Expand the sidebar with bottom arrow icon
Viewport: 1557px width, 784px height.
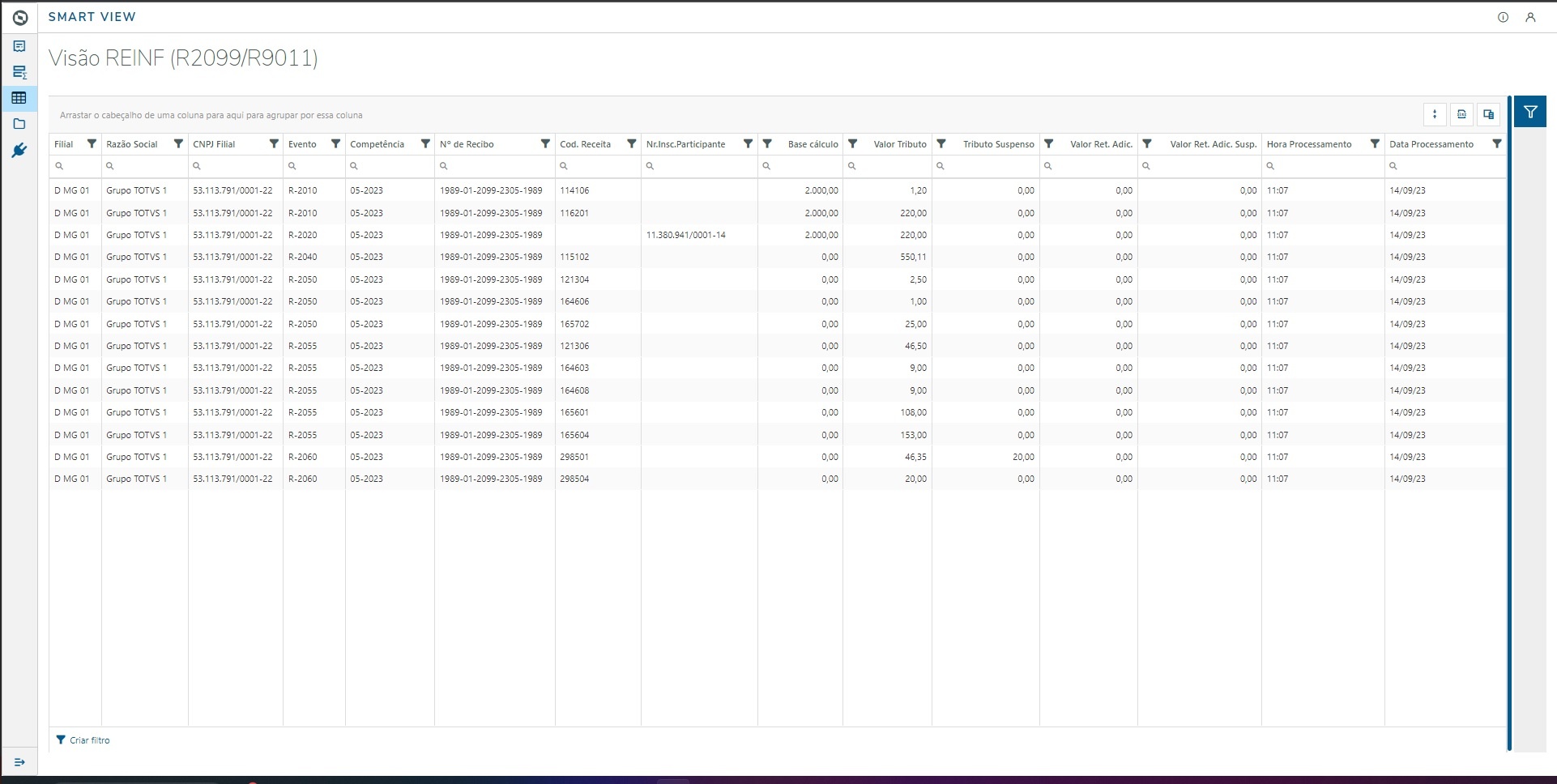[19, 762]
